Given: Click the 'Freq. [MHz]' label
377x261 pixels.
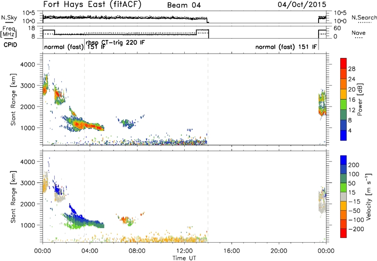Looking at the screenshot, I should (x=8, y=32).
